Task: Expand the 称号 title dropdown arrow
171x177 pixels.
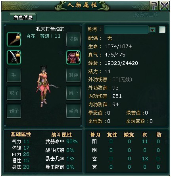Action: tap(152, 30)
